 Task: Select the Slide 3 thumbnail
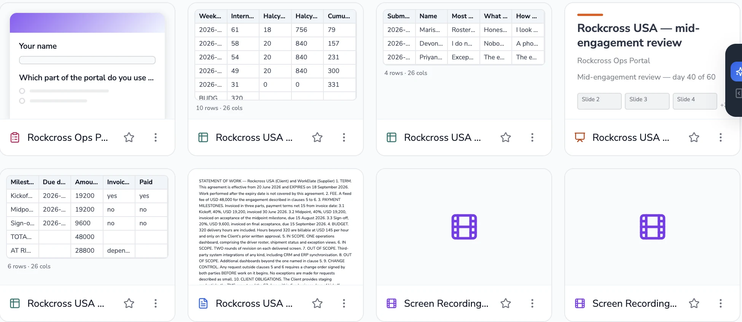[x=647, y=101]
